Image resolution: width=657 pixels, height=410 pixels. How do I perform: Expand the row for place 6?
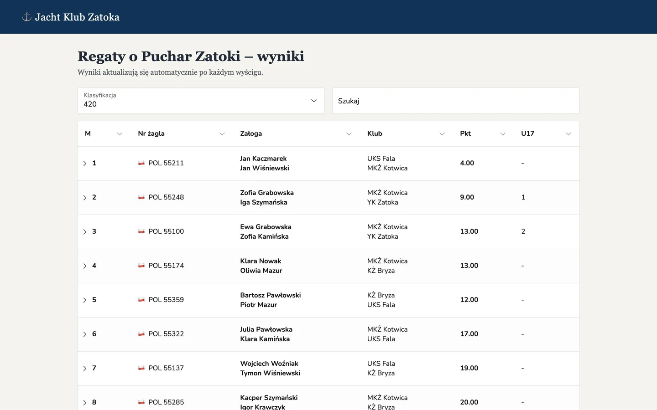[x=85, y=334]
